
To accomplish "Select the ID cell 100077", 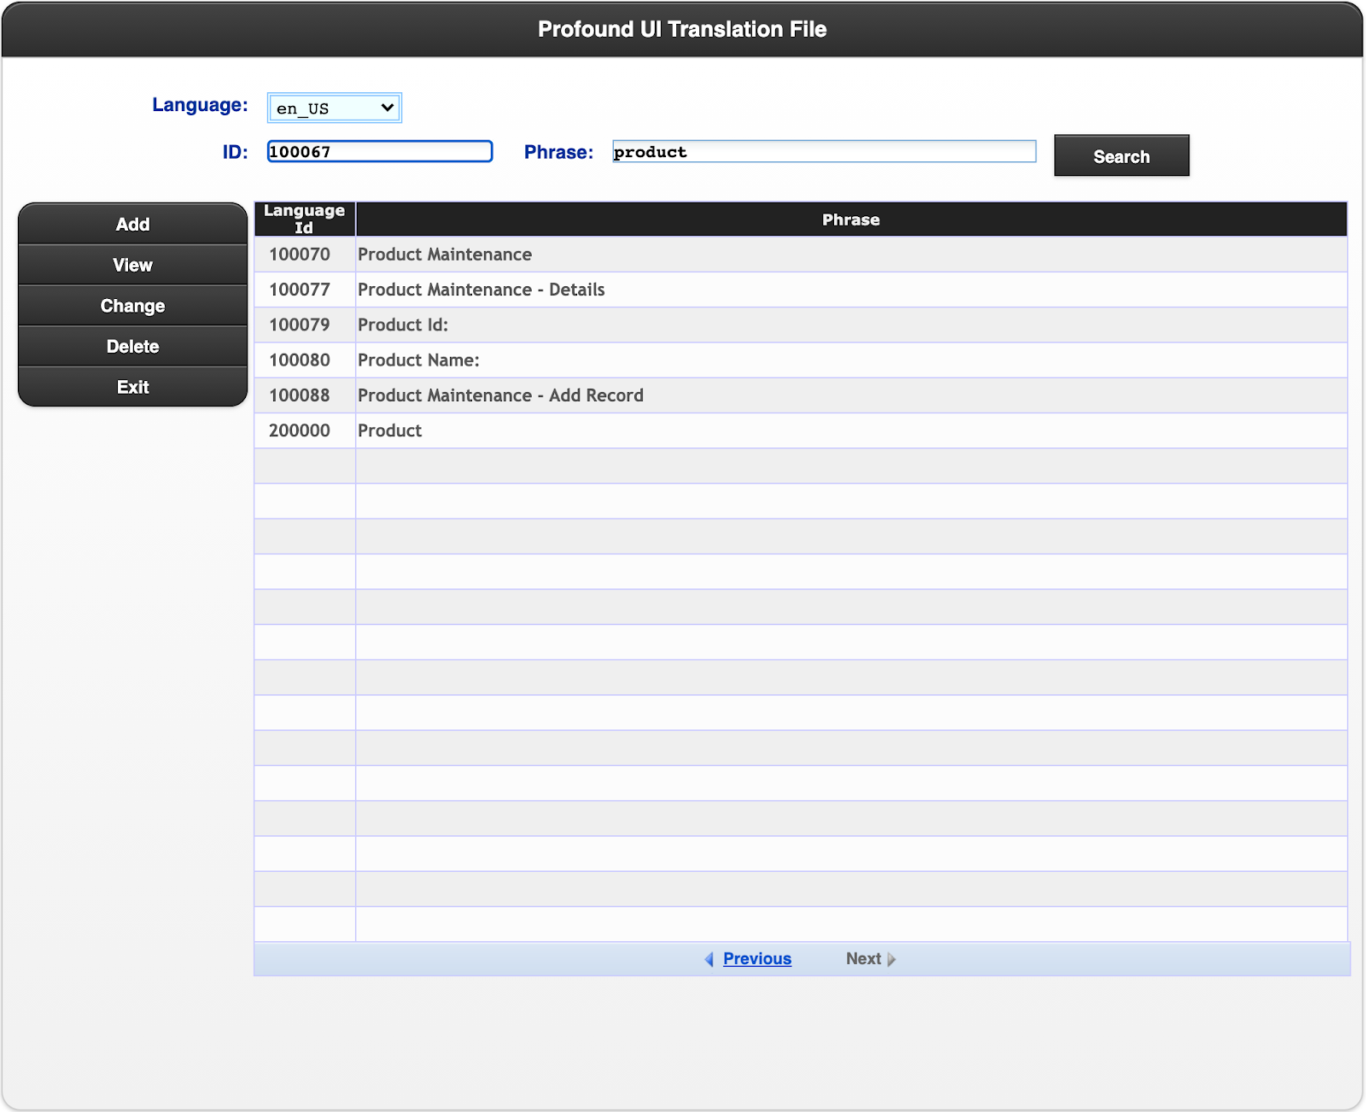I will click(x=305, y=290).
